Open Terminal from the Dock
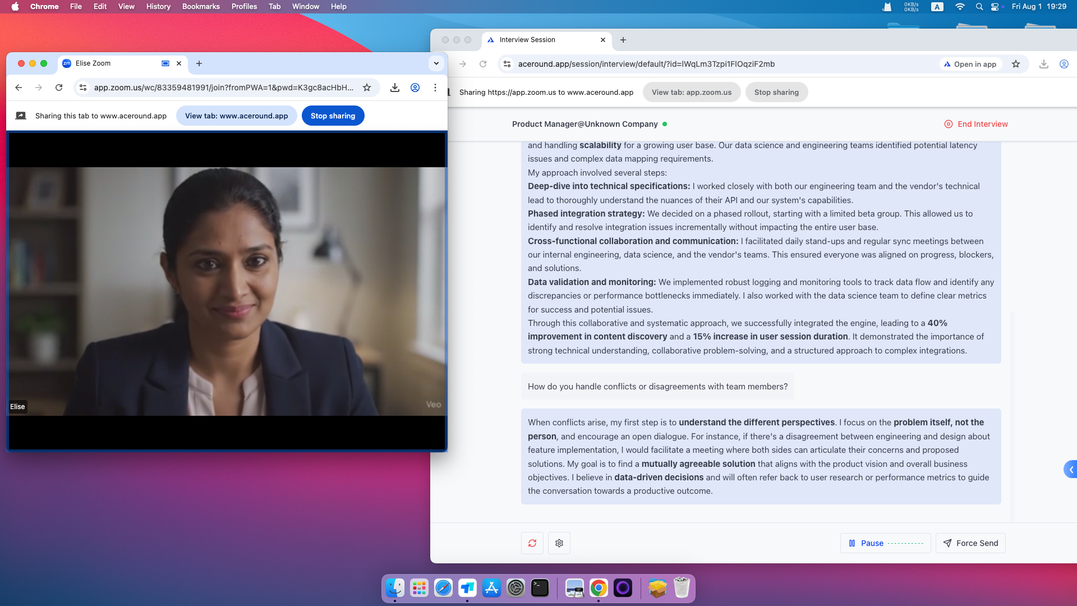The height and width of the screenshot is (606, 1077). click(x=540, y=588)
